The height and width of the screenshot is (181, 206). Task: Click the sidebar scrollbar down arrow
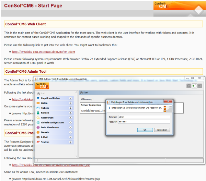76,156
